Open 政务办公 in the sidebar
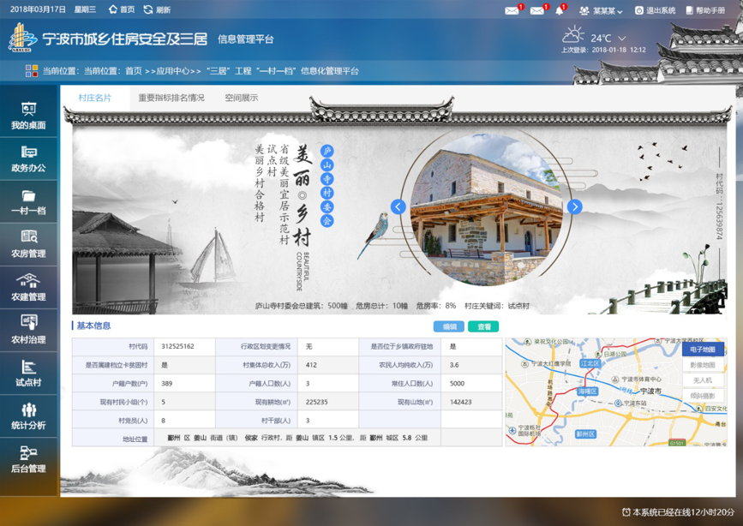 click(28, 158)
